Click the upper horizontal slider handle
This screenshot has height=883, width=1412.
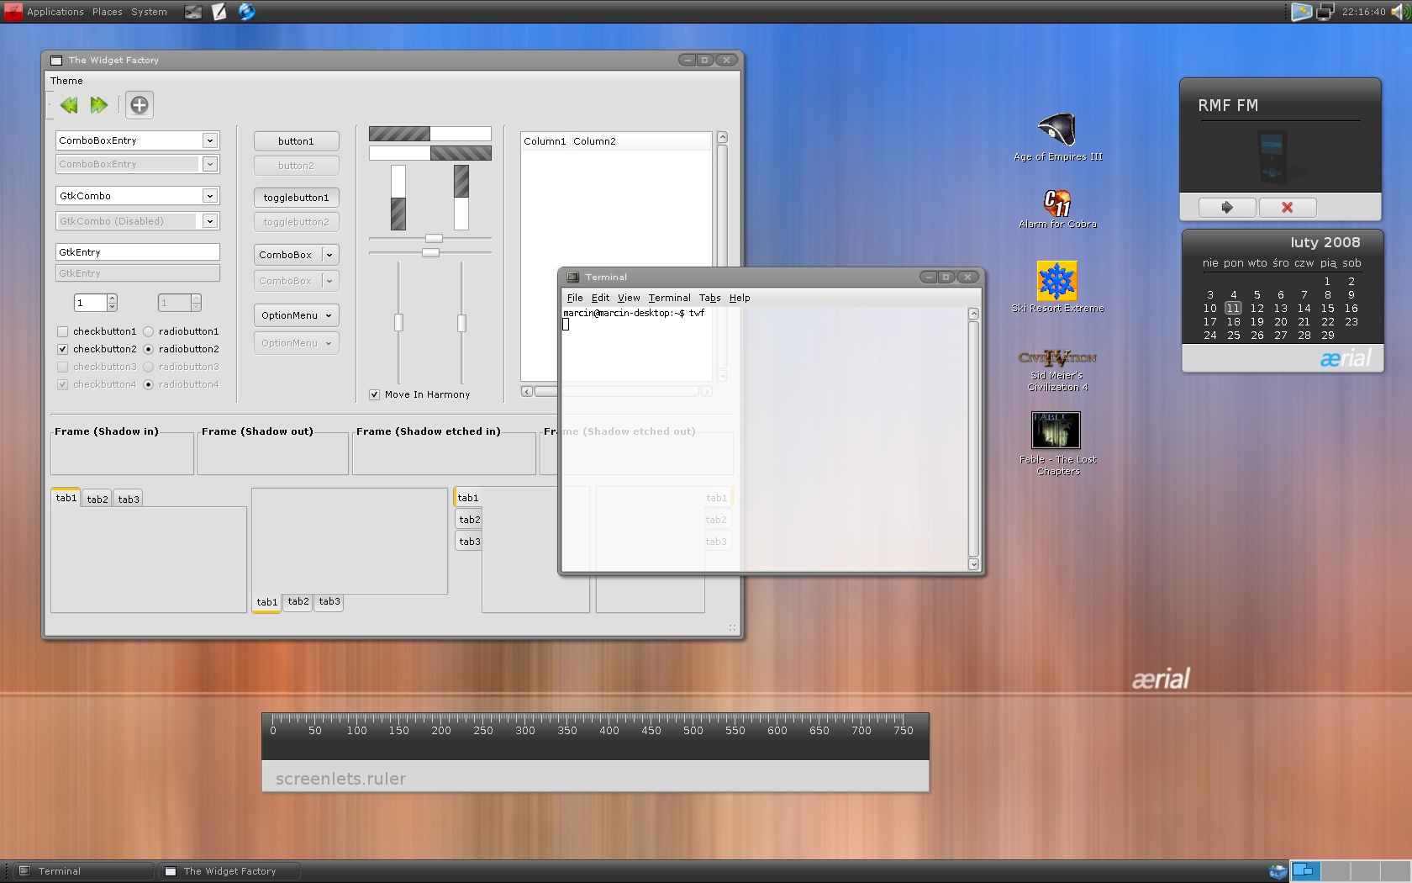click(x=434, y=239)
